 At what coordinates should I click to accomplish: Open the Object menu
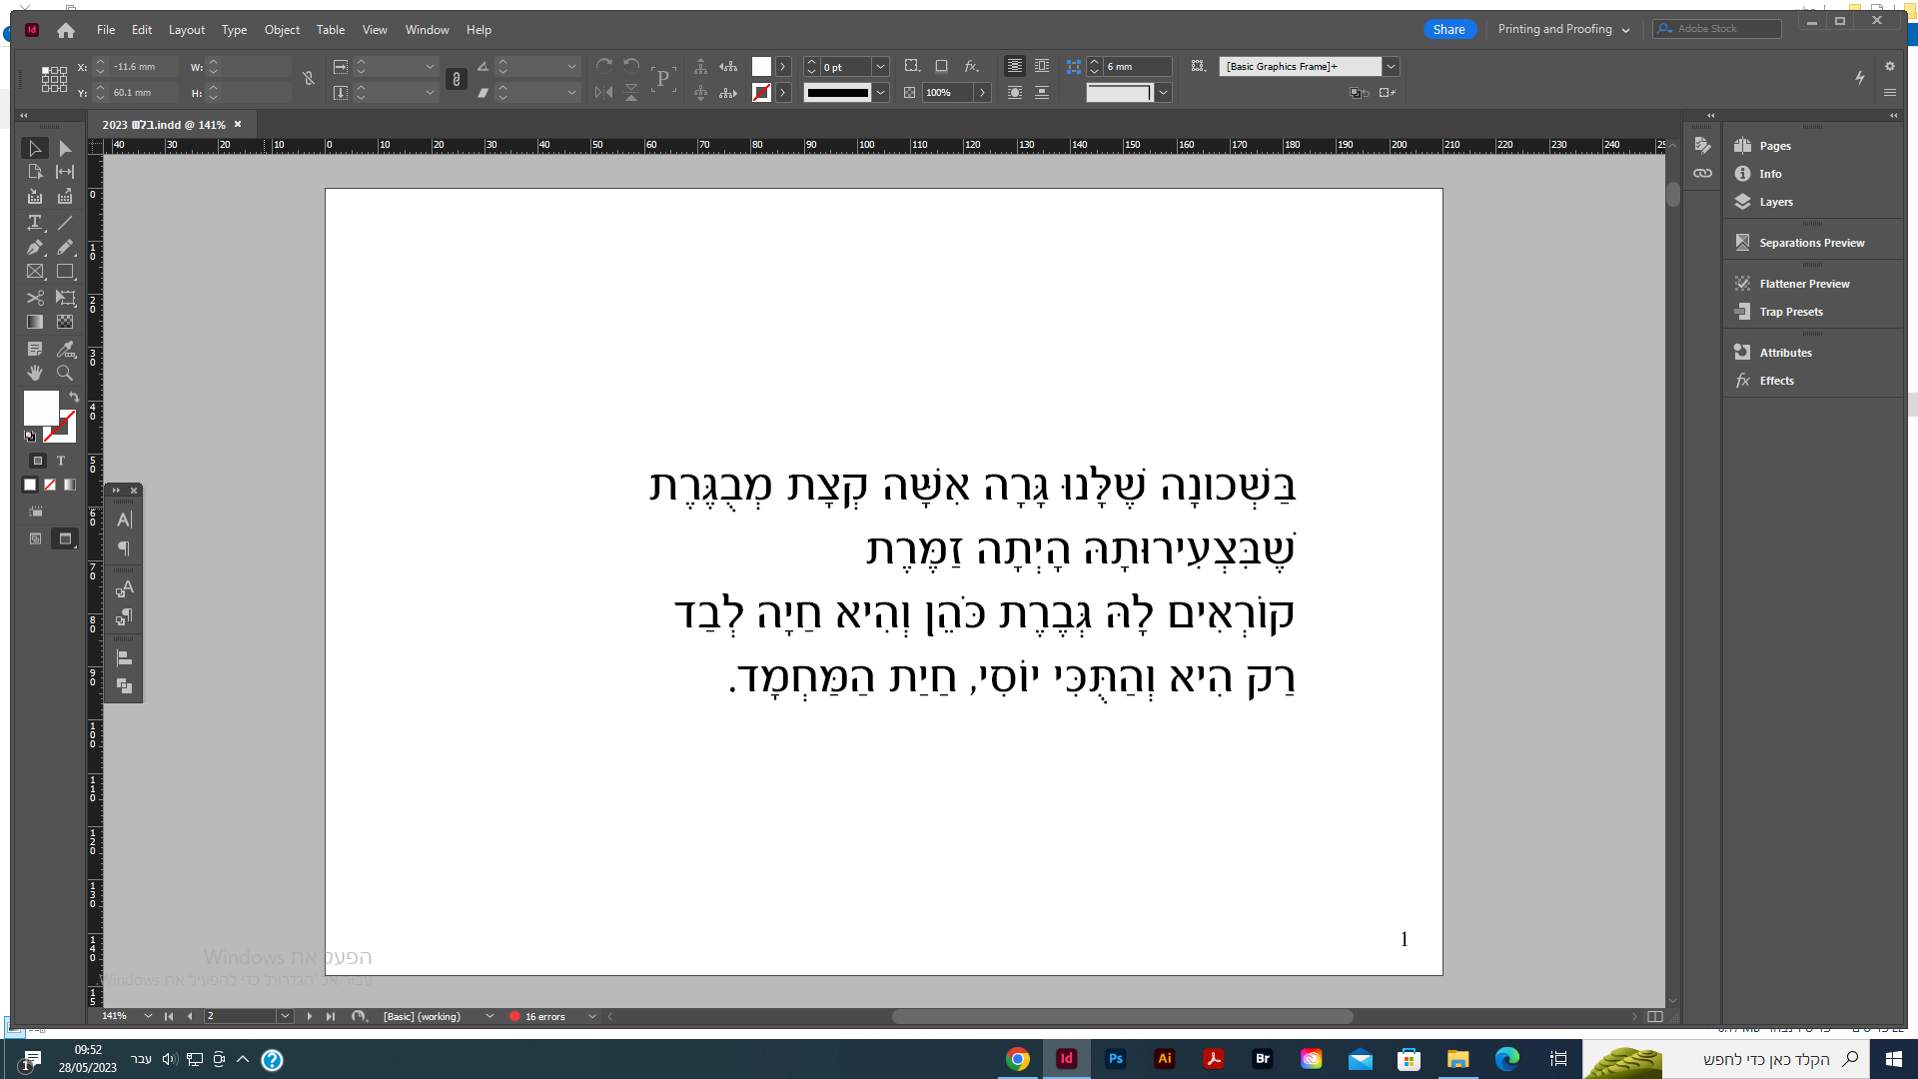pos(282,30)
